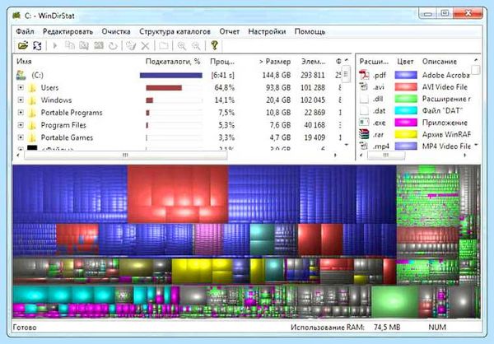This screenshot has height=344, width=494.
Task: Open help with the question mark icon
Action: 215,45
